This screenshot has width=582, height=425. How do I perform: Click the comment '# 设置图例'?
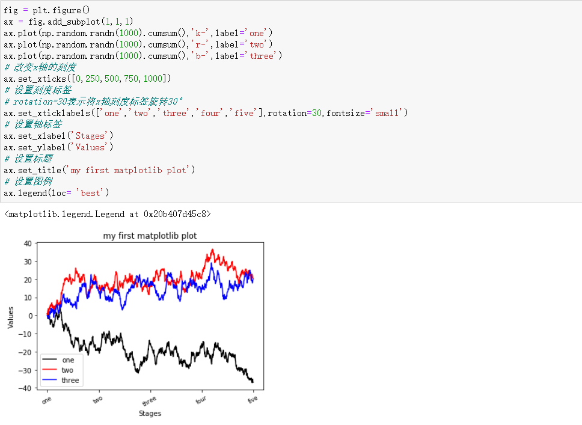point(28,182)
